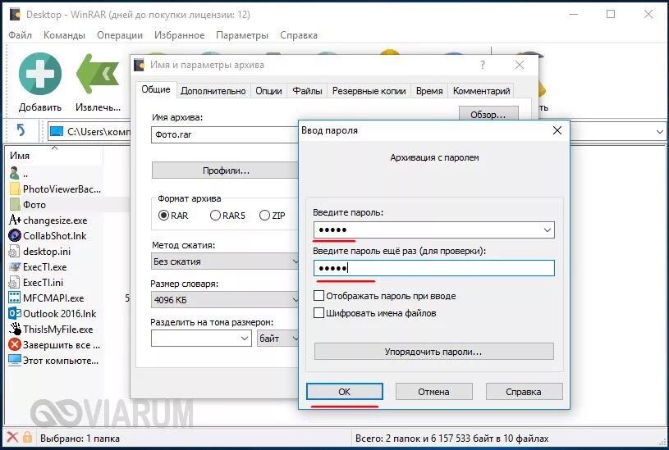Click the lock icon in status bar
The width and height of the screenshot is (669, 450).
(x=28, y=437)
